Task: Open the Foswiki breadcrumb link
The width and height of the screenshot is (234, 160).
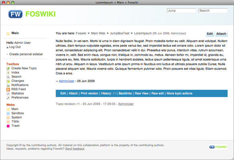Action: pyautogui.click(x=81, y=33)
